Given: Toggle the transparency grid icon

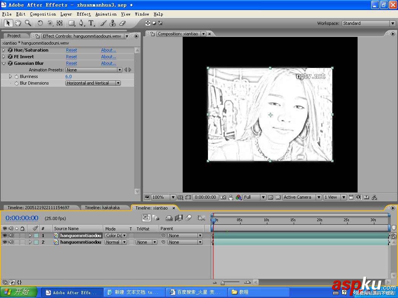Looking at the screenshot, I should [278, 197].
